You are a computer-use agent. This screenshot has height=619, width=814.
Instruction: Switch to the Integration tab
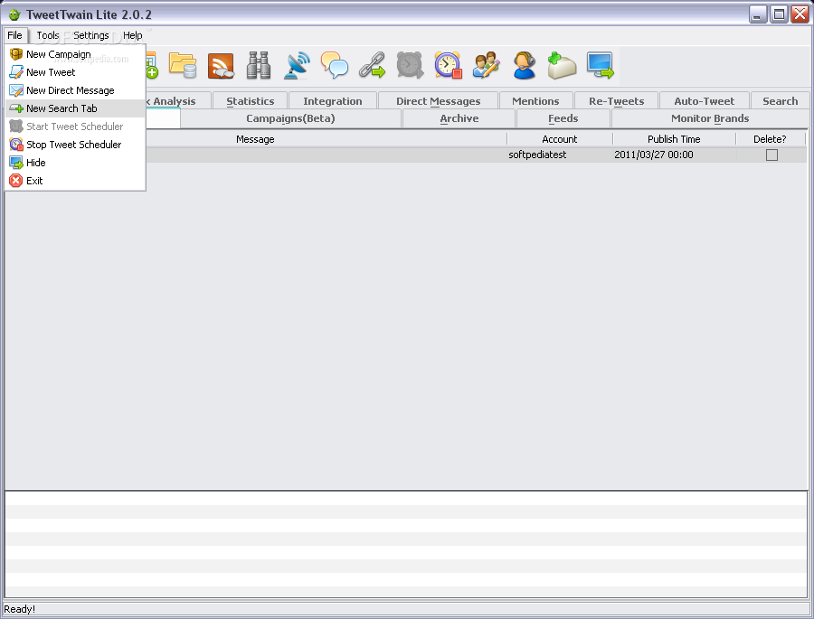coord(333,101)
